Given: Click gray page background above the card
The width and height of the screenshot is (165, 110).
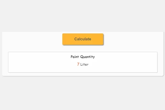Looking at the screenshot, I should pyautogui.click(x=82, y=16).
